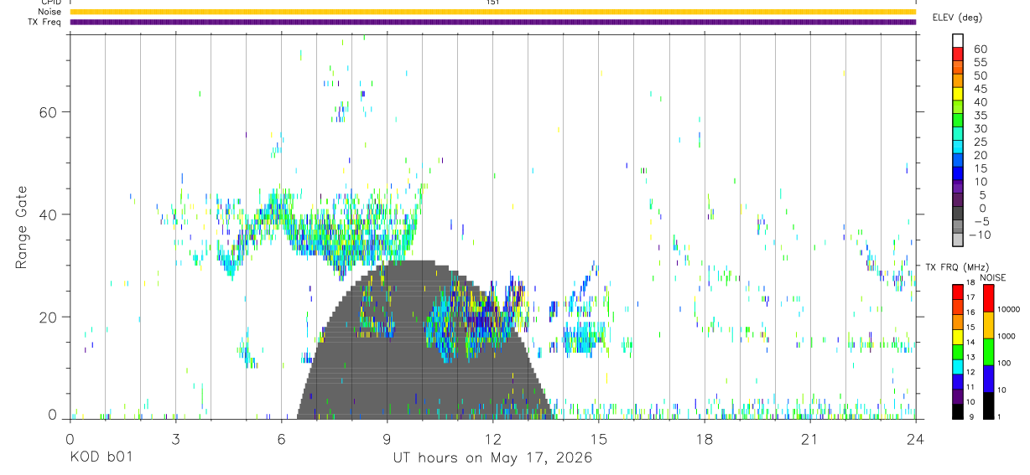The height and width of the screenshot is (475, 1030).
Task: Click the light gray bottom elevation swatch below -10
Action: [x=958, y=241]
